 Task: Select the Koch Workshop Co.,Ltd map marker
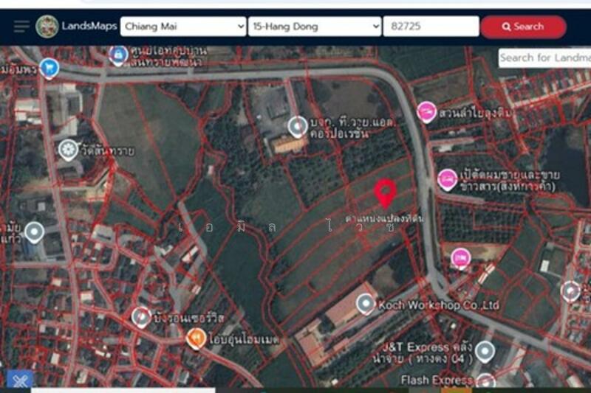pos(366,303)
